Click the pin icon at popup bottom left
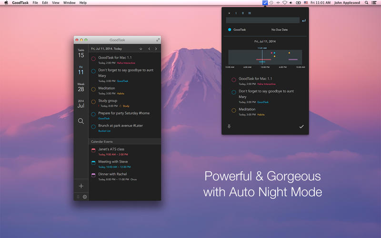381x238 pixels. 229,126
